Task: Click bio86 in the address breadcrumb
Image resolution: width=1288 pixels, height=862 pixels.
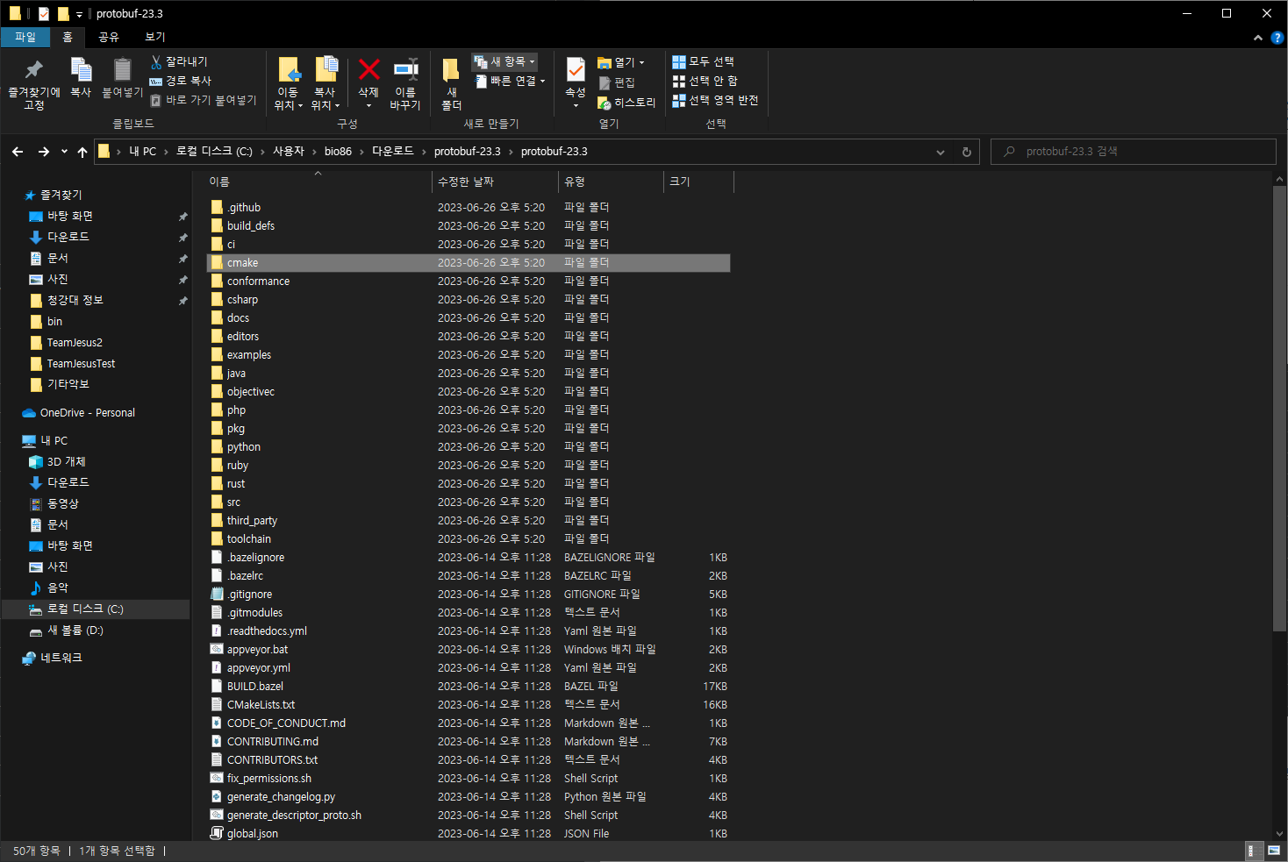Action: tap(338, 152)
